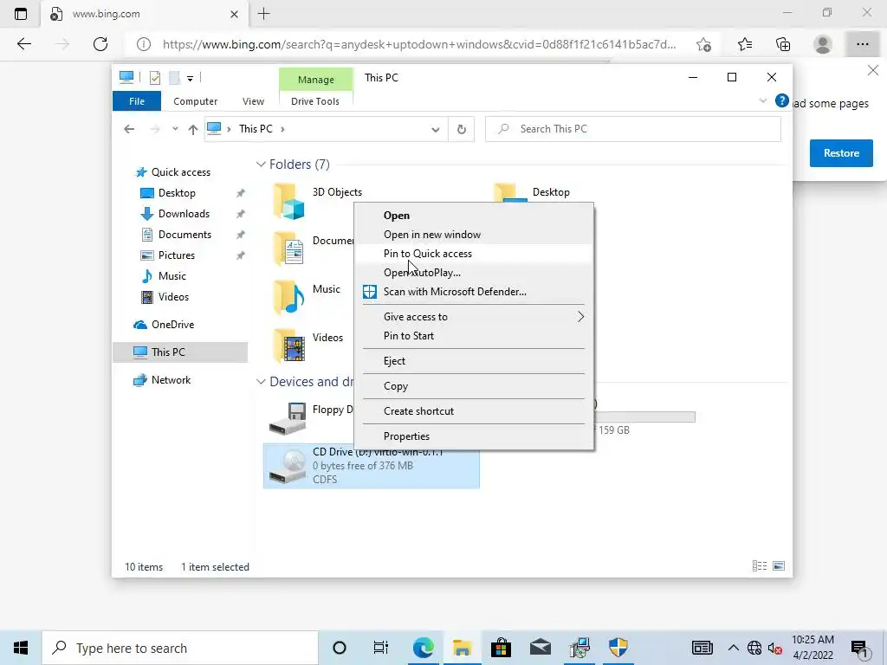Select the 3D Objects folder icon
Screen dimensions: 887x665
289,201
